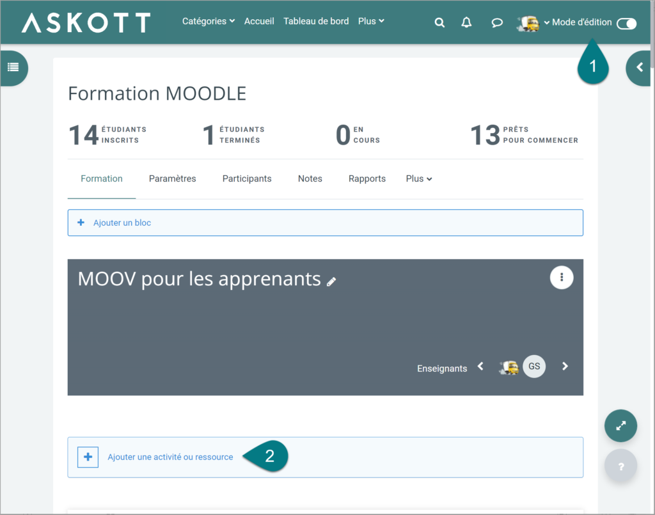Viewport: 655px width, 515px height.
Task: Open the search magnifier icon
Action: tap(439, 22)
